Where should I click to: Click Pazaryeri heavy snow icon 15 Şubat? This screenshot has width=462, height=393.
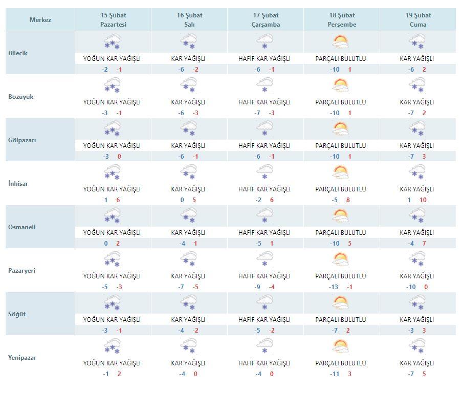112,259
